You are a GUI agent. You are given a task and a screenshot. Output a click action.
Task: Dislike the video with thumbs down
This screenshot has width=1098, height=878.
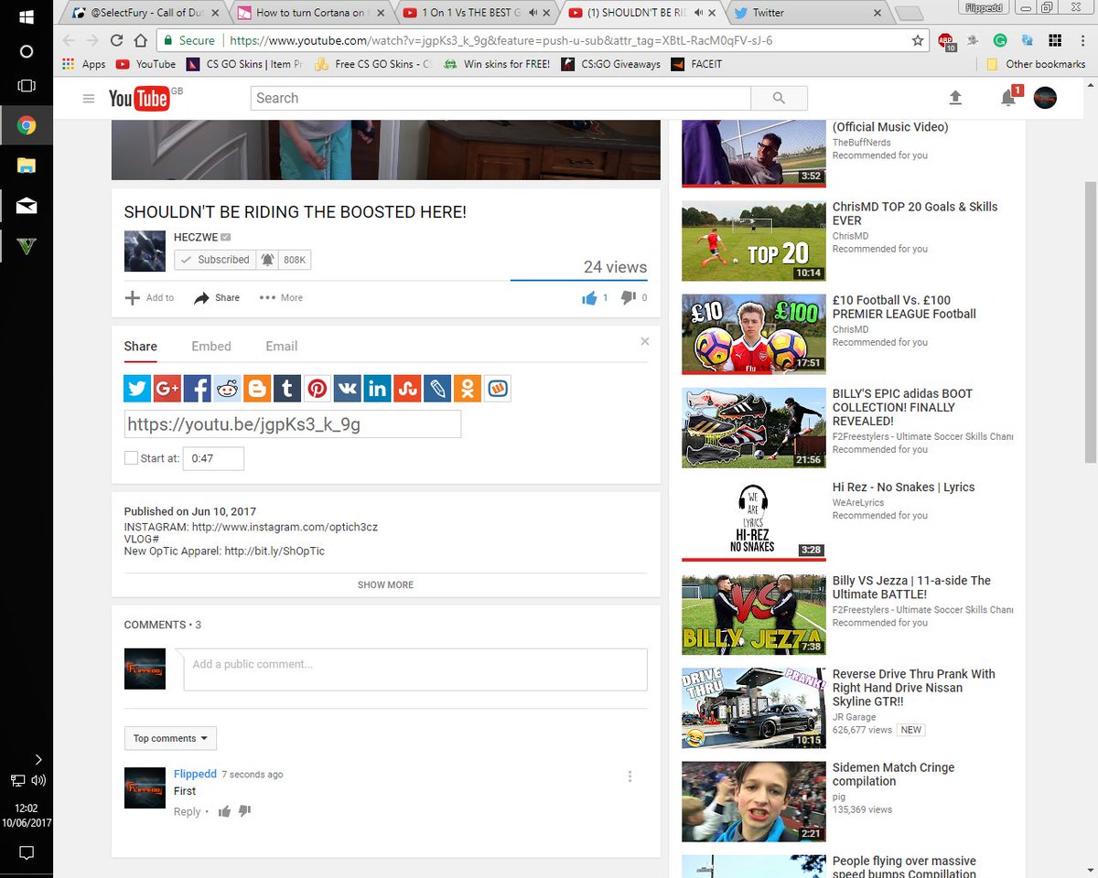tap(629, 297)
